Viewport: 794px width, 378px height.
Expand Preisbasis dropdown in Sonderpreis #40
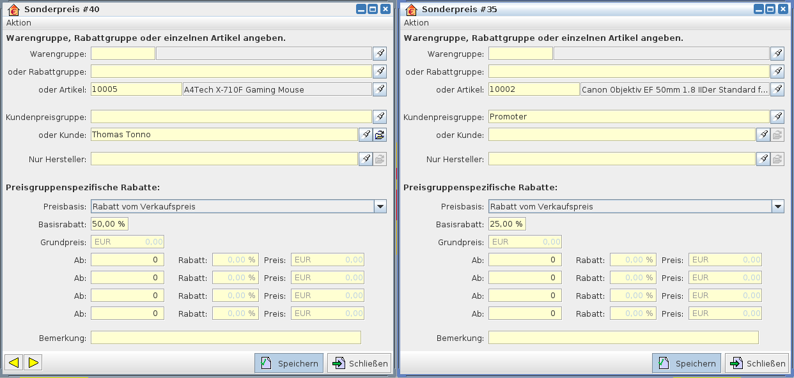pyautogui.click(x=380, y=206)
